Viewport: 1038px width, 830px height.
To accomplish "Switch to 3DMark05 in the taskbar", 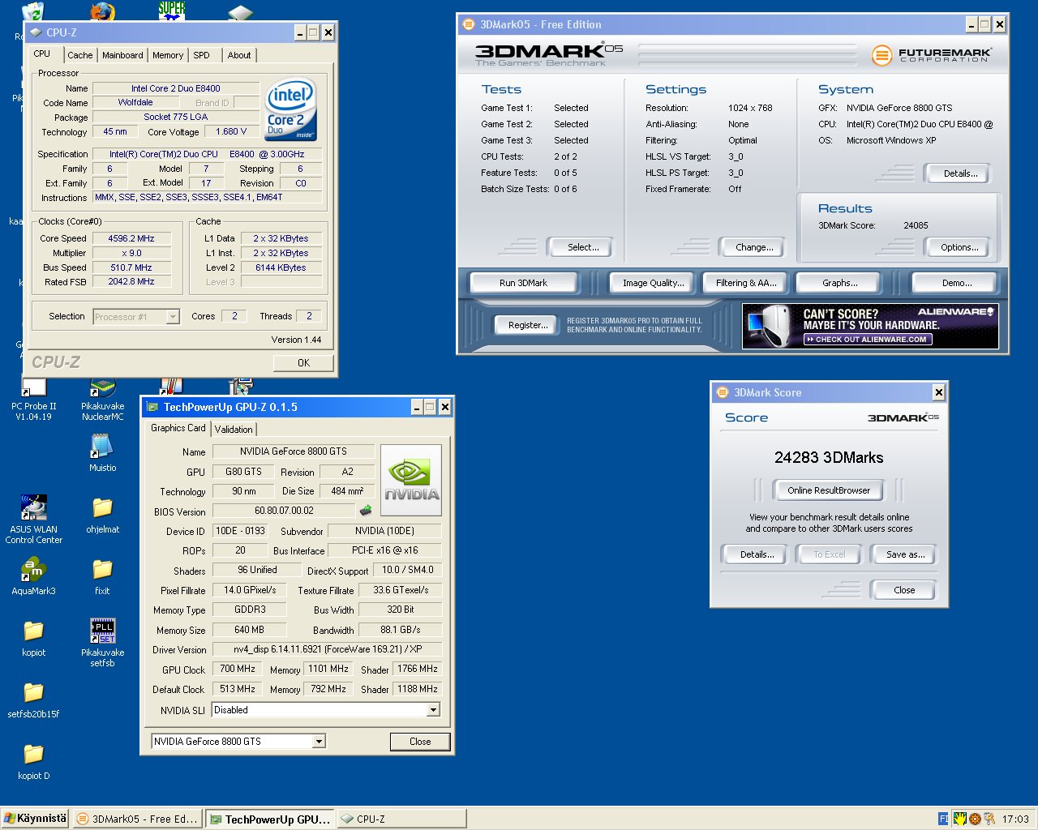I will (137, 819).
